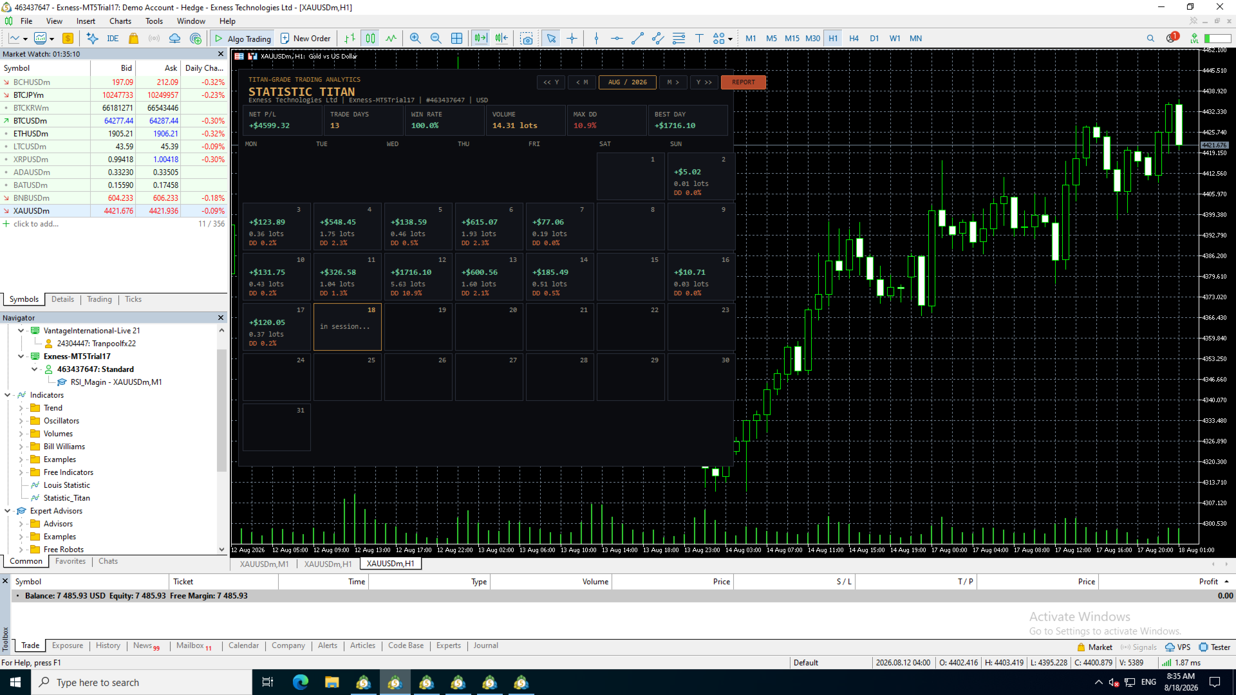Image resolution: width=1236 pixels, height=695 pixels.
Task: Go to previous month in Statistic Titan
Action: (x=582, y=82)
